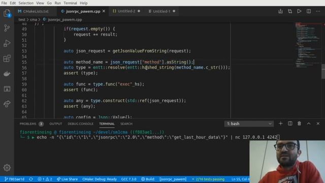Open the Run menu
325x183 pixels.
pos(57,3)
